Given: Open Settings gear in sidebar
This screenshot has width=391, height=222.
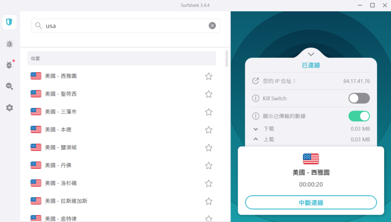Looking at the screenshot, I should (10, 108).
